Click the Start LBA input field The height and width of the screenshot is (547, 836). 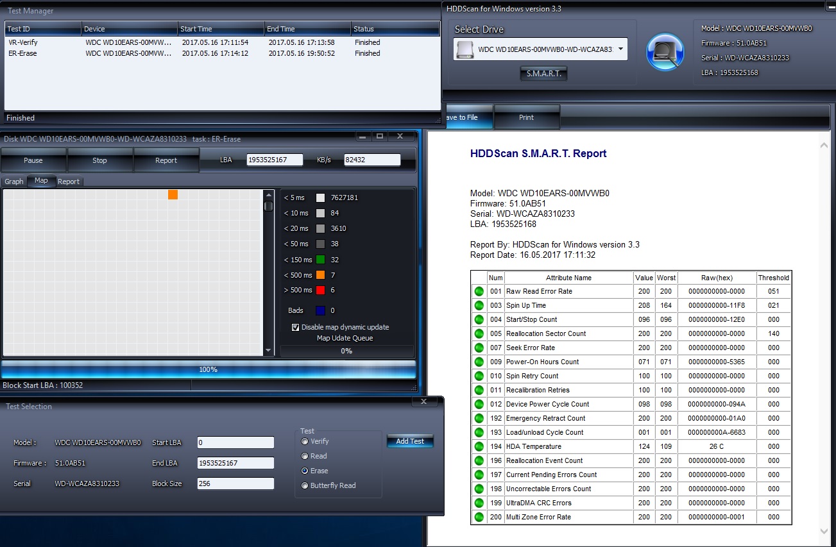coord(235,442)
